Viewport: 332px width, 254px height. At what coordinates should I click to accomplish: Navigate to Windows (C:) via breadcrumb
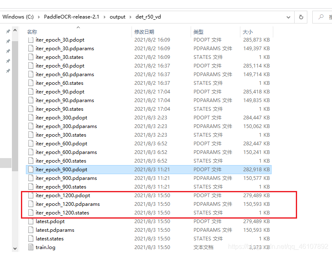[18, 17]
